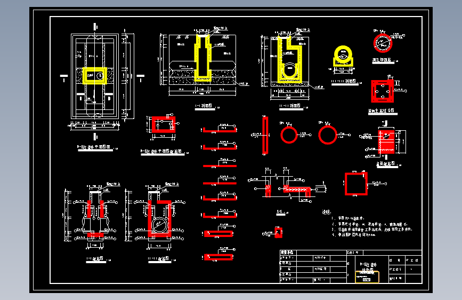The width and height of the screenshot is (462, 300).
Task: Click the section cut marker left of the plan view
Action: (64, 77)
